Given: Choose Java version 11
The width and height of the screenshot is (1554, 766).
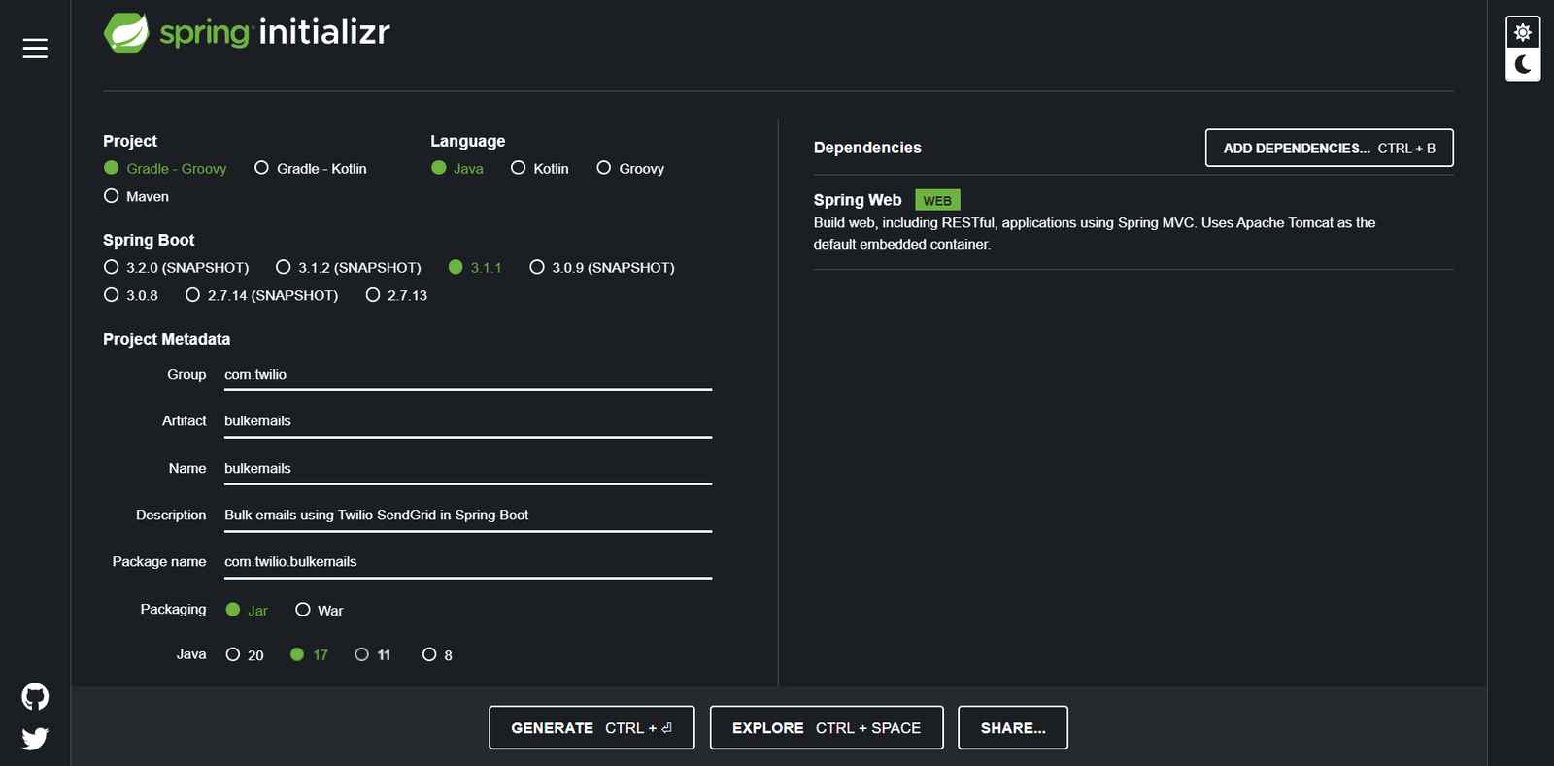Looking at the screenshot, I should click(x=373, y=655).
